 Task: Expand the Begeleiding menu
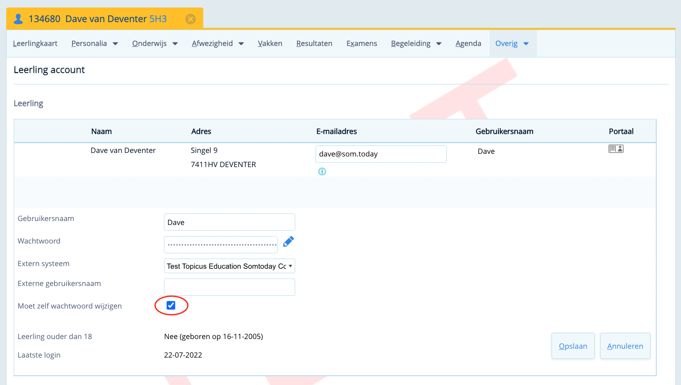click(x=416, y=43)
